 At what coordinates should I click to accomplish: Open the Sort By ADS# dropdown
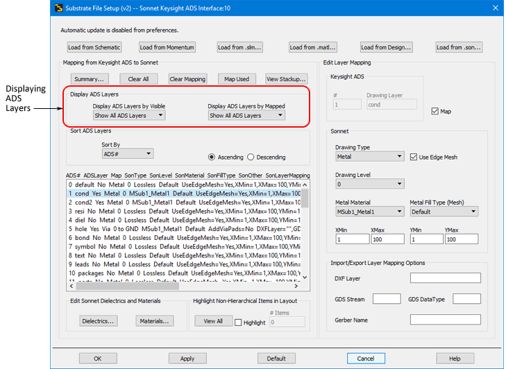[128, 154]
